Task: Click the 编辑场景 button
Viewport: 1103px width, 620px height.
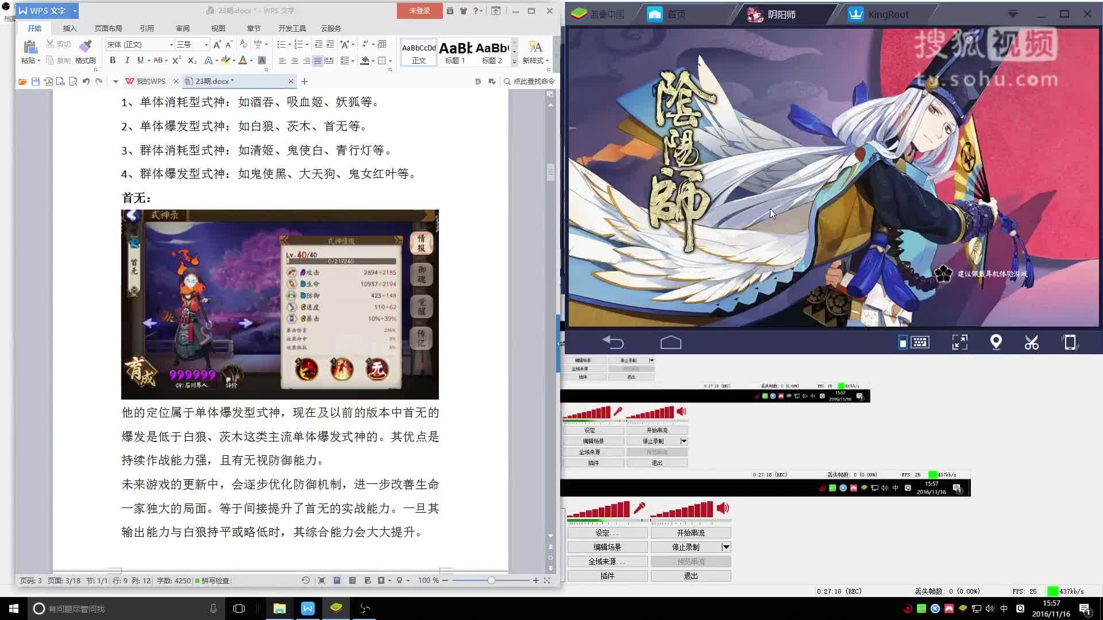Action: coord(607,547)
